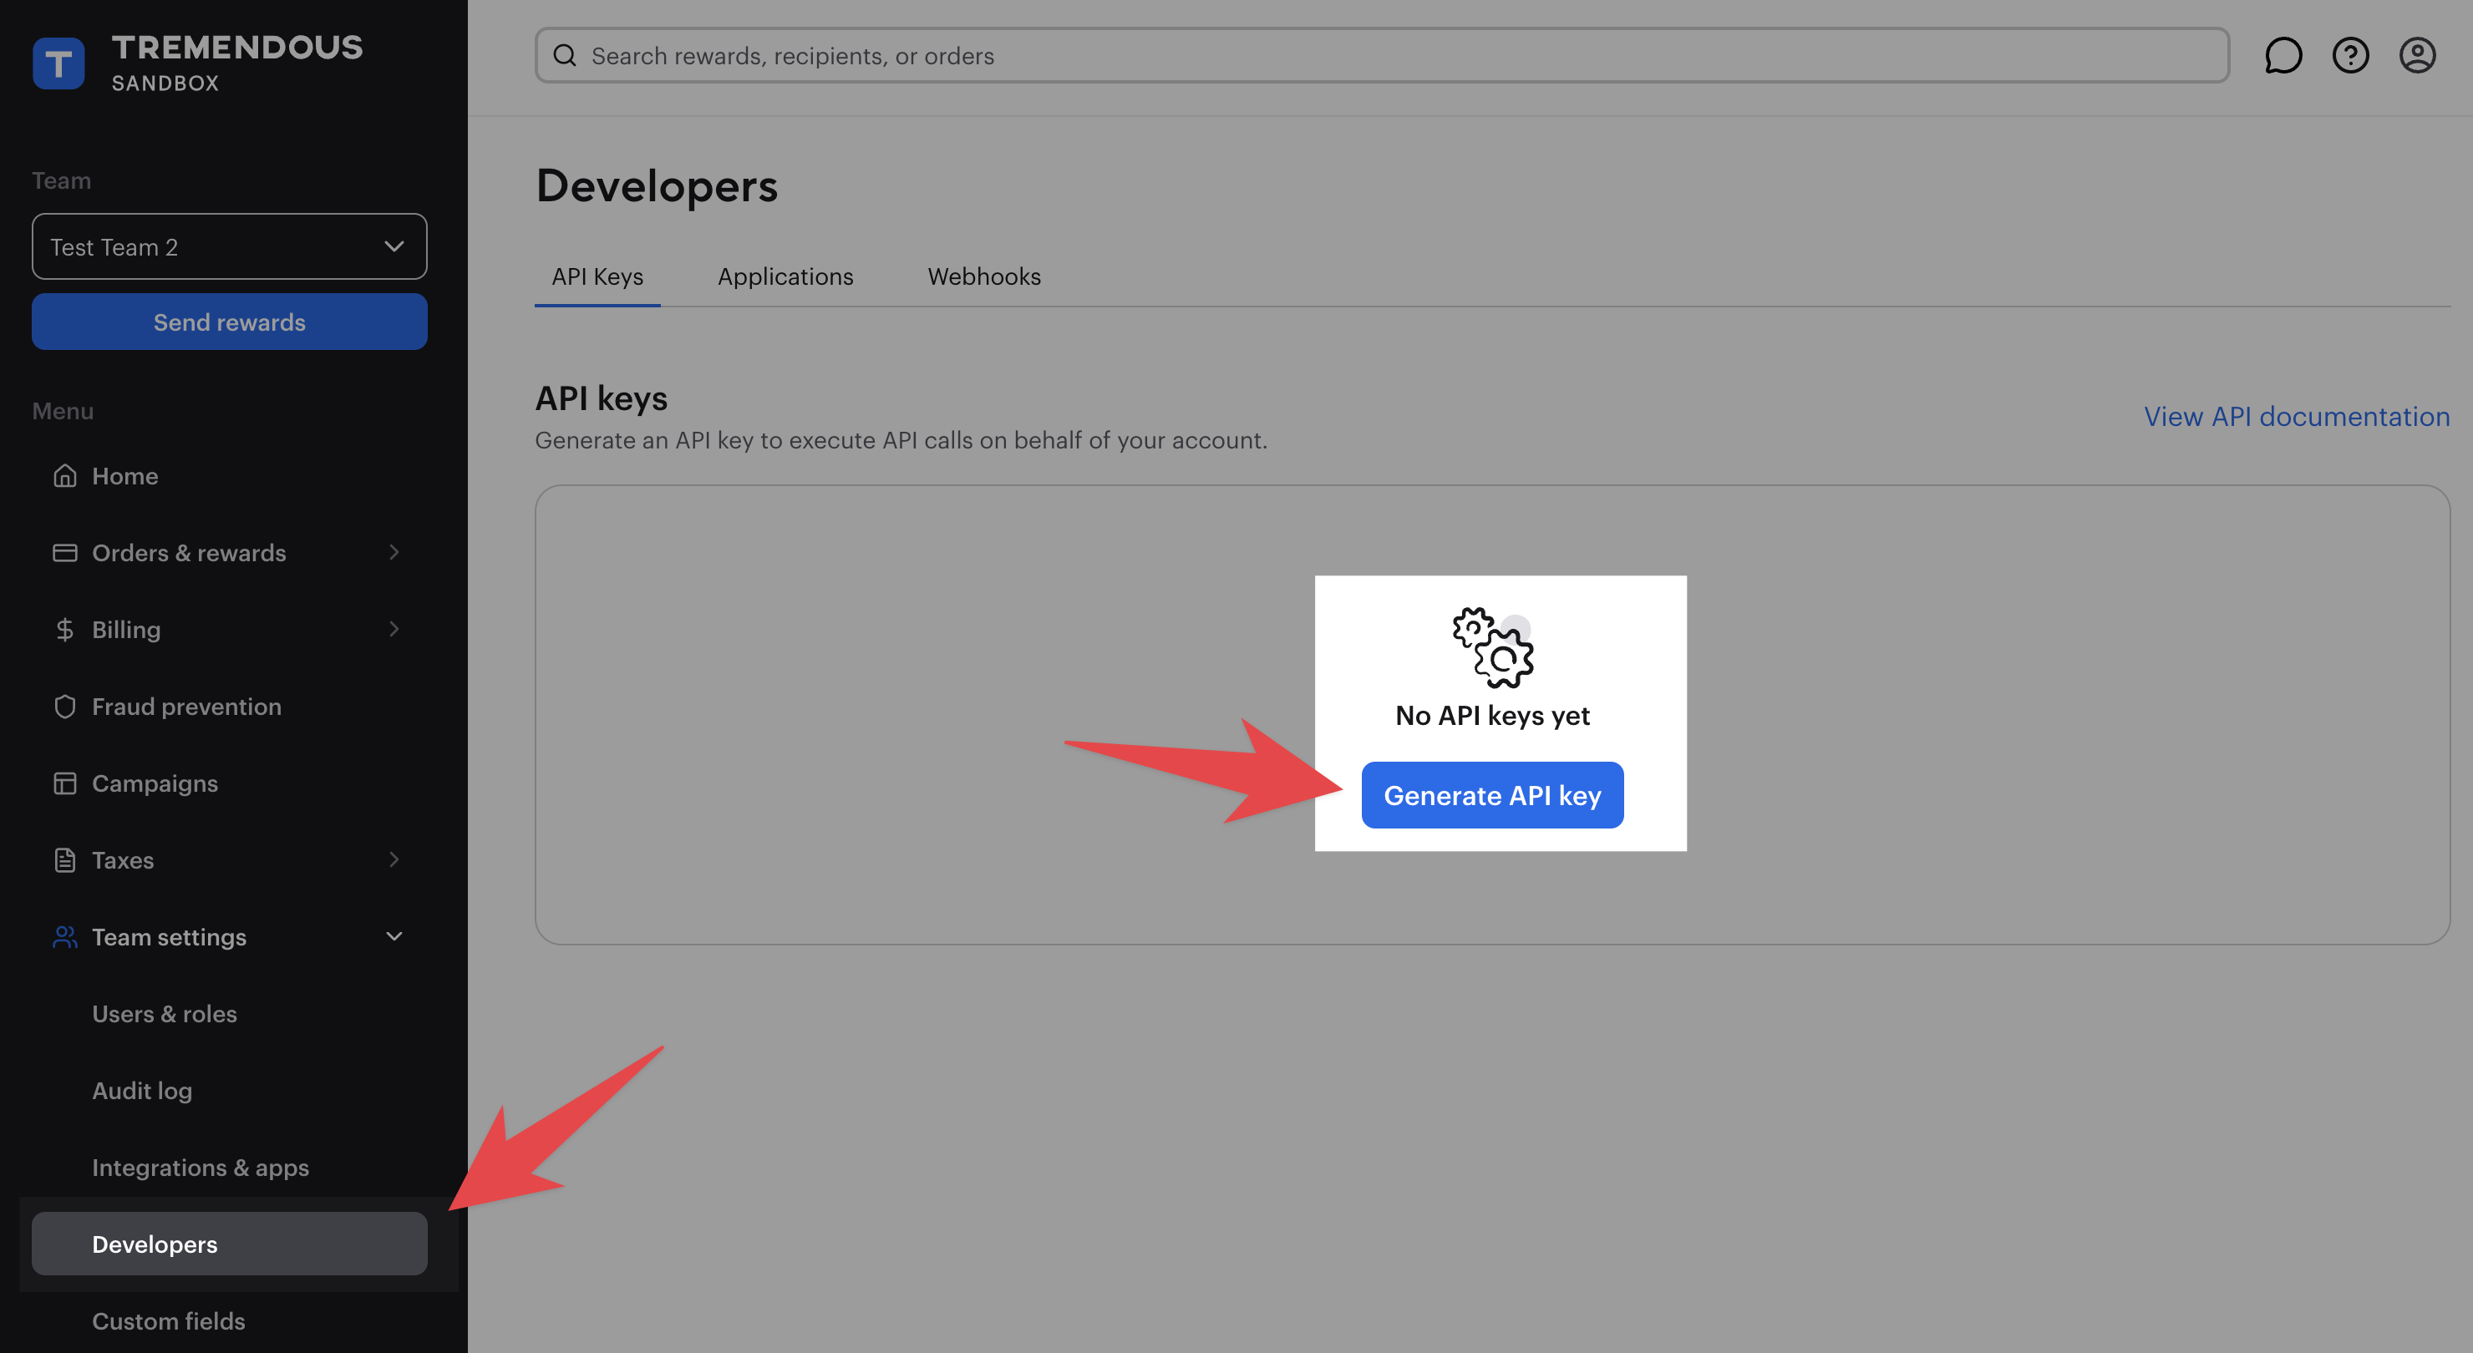Click the Tremendous T logo icon
The height and width of the screenshot is (1353, 2473).
[x=58, y=63]
